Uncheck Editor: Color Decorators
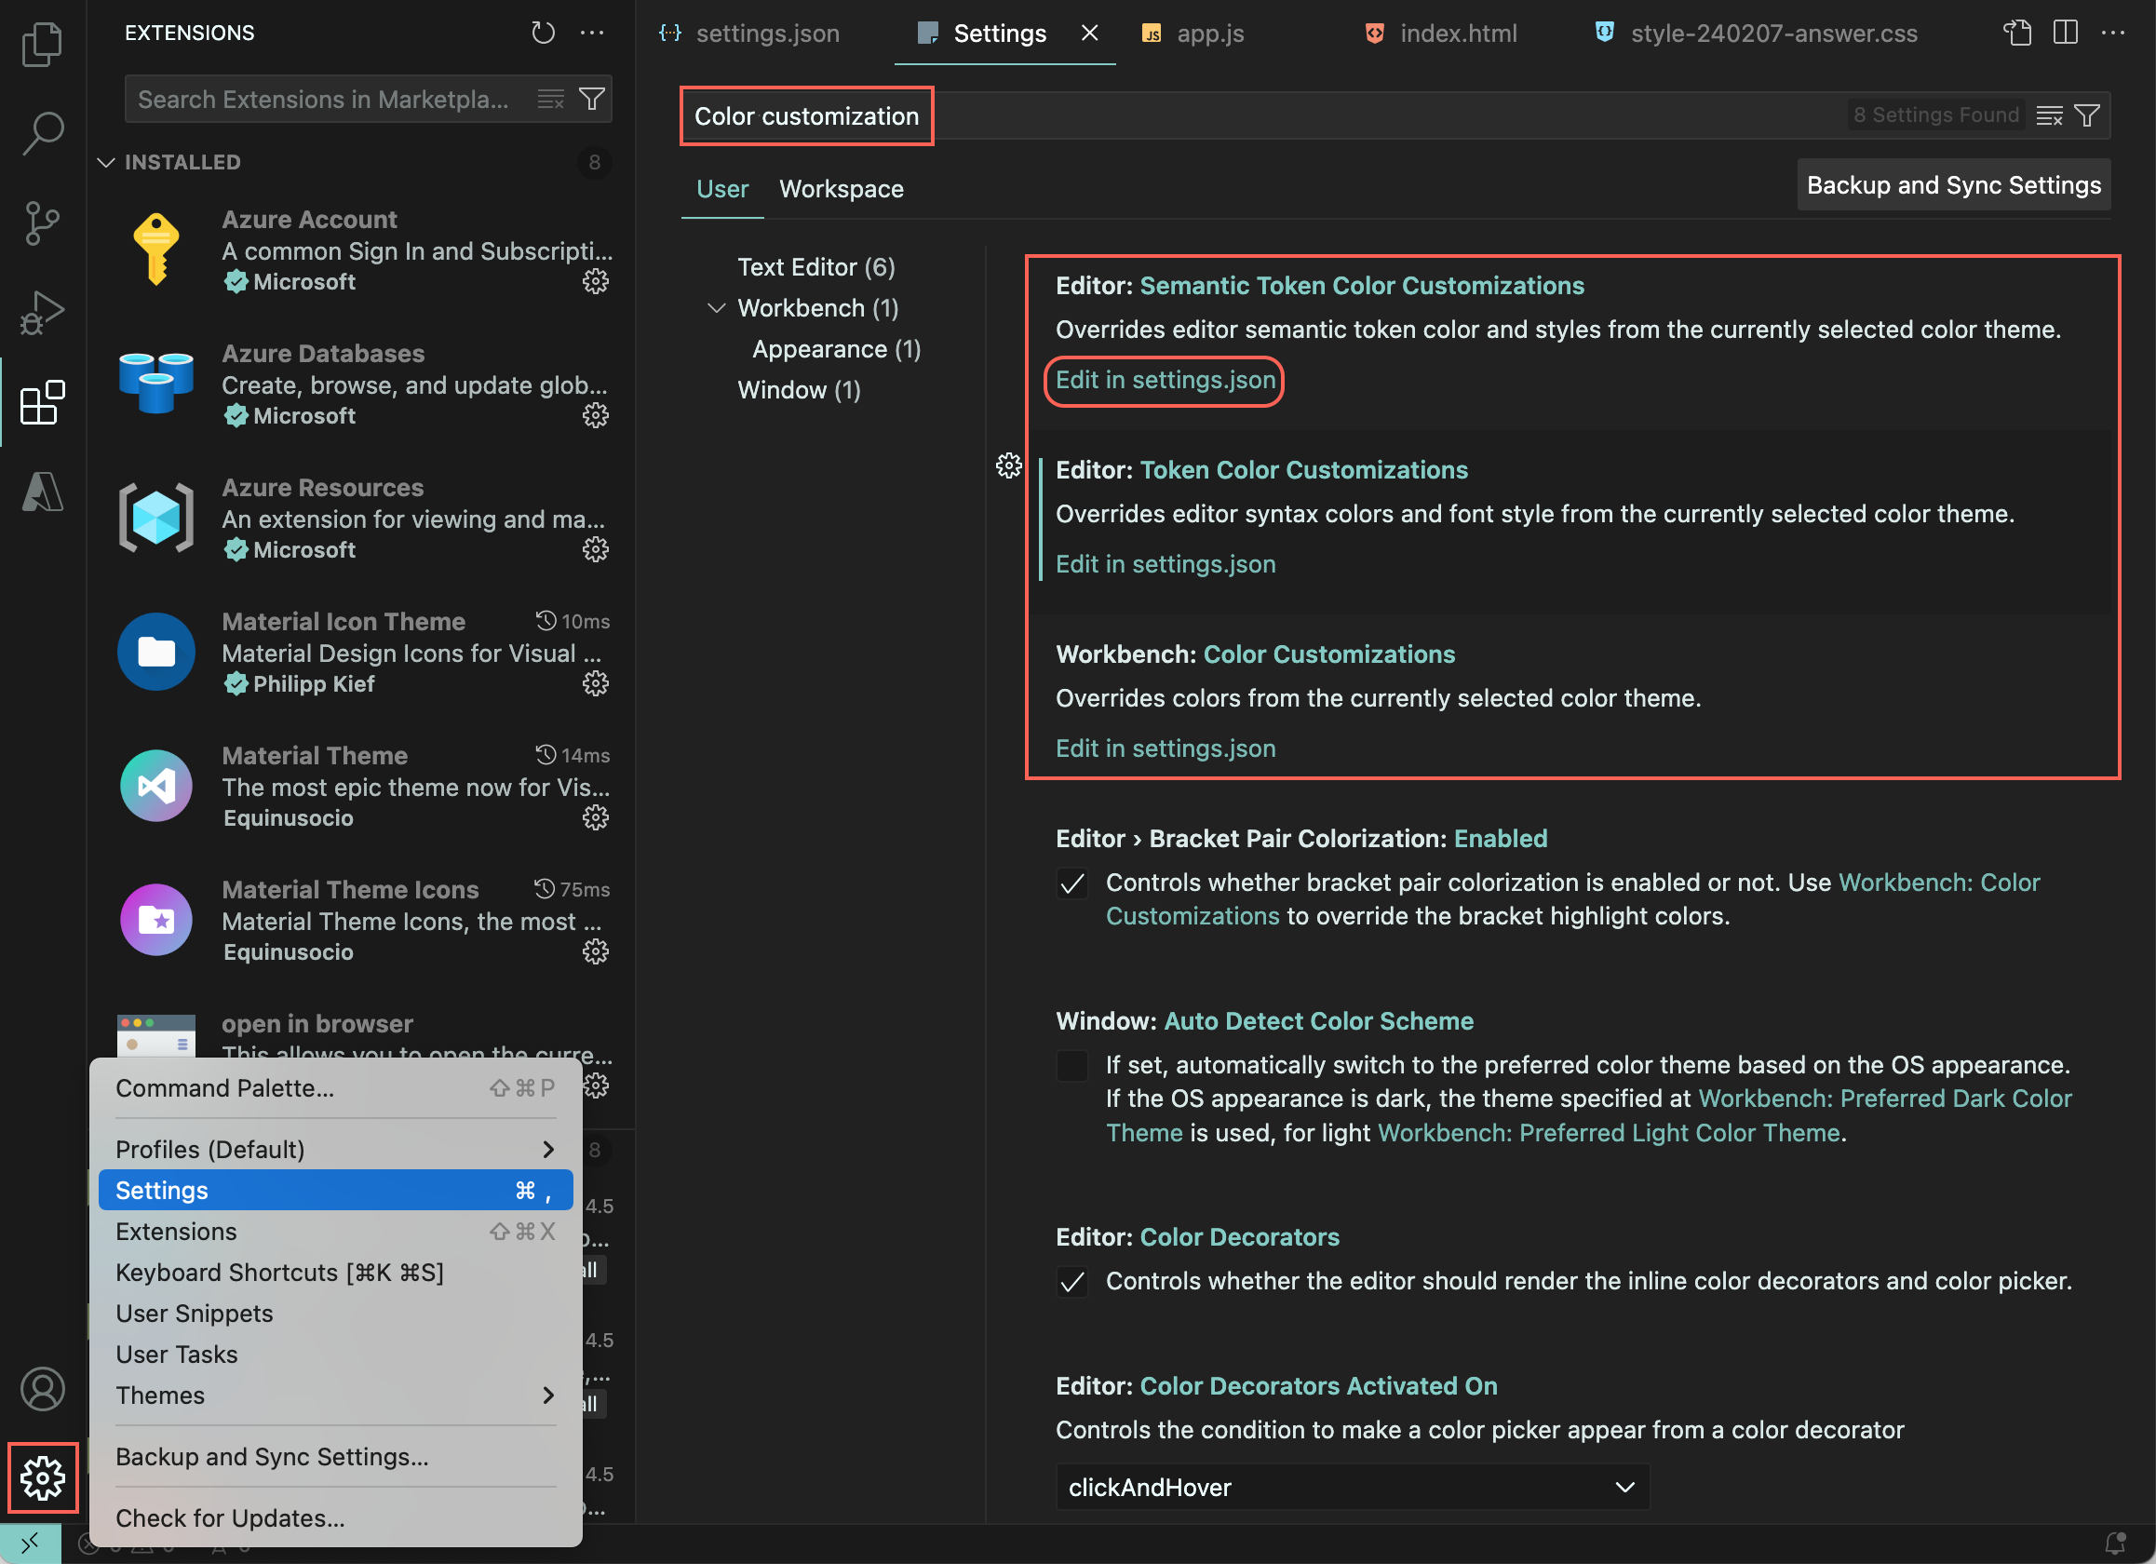Screen dimensions: 2156x1564 pos(1072,1282)
